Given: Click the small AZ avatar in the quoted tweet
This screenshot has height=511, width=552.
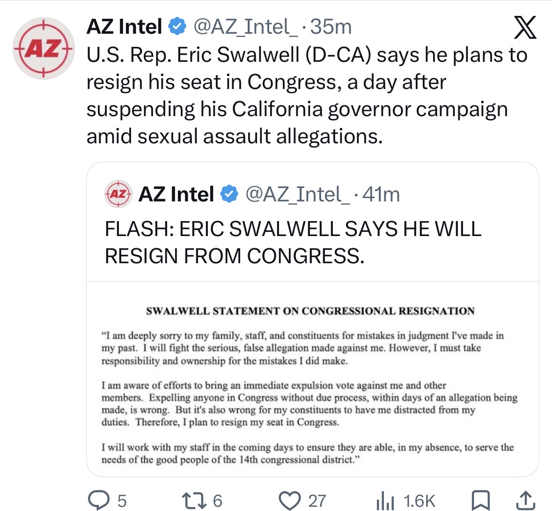Looking at the screenshot, I should pos(118,194).
